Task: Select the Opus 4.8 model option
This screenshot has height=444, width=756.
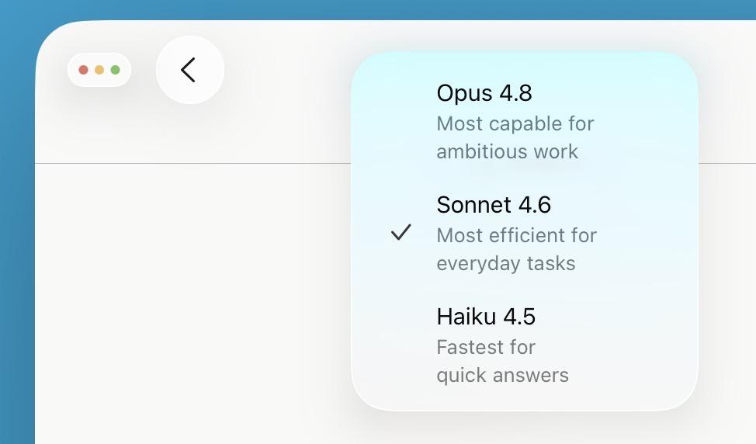Action: tap(525, 122)
